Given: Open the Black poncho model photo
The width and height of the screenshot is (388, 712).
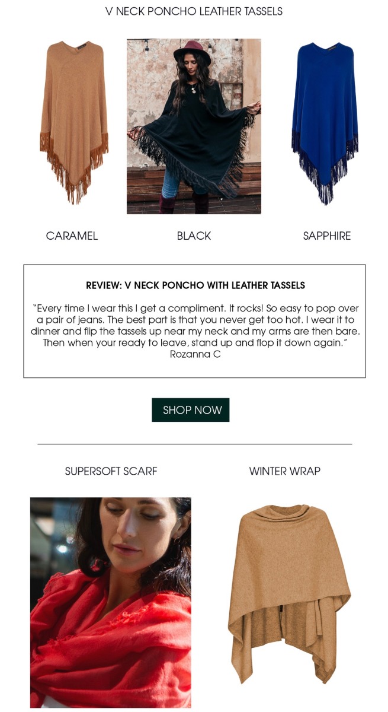Looking at the screenshot, I should [x=194, y=126].
